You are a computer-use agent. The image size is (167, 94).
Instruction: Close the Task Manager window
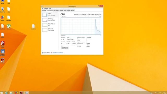101,6
